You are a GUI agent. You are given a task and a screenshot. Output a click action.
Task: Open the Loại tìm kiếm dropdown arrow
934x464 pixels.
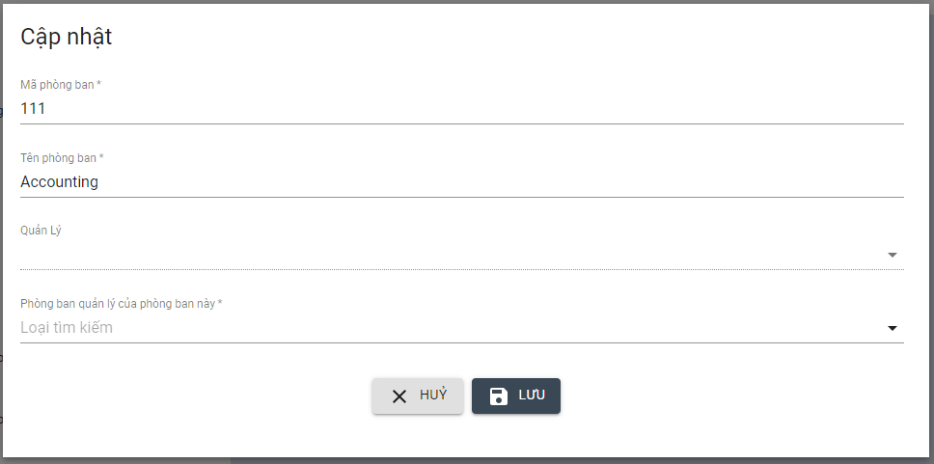(893, 328)
